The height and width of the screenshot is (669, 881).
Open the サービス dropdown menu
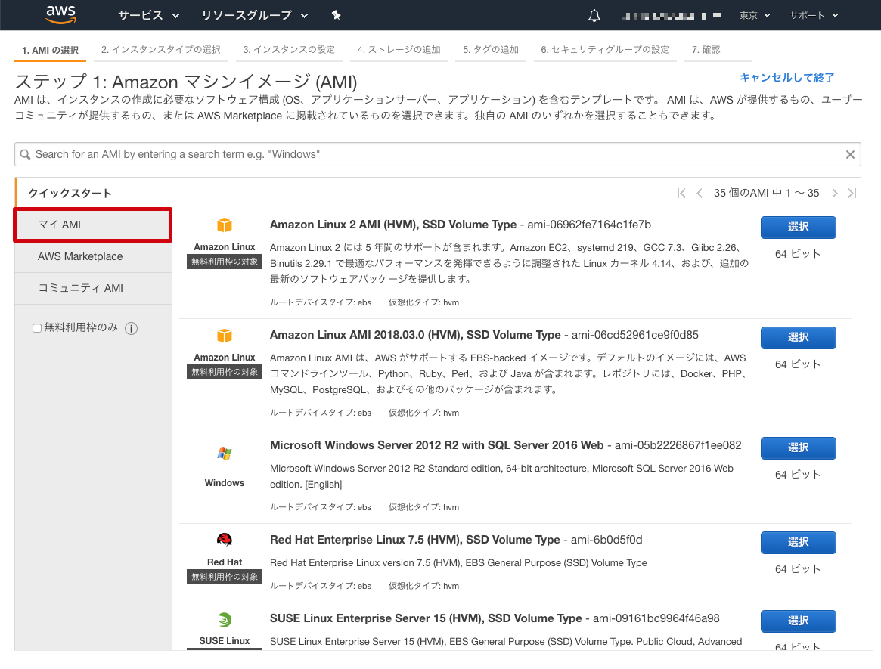coord(148,15)
